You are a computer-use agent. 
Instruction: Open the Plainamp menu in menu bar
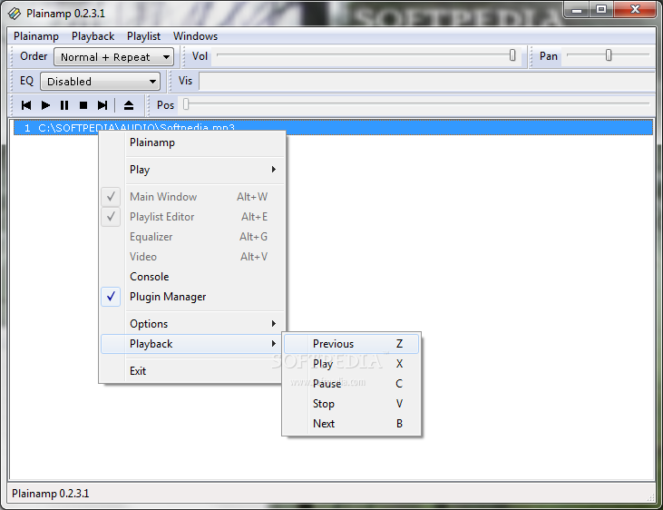(36, 36)
